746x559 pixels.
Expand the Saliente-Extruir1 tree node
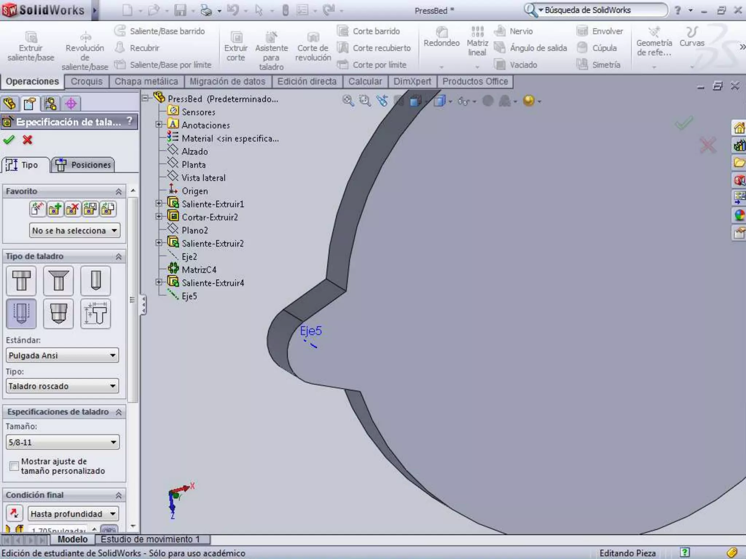[159, 204]
